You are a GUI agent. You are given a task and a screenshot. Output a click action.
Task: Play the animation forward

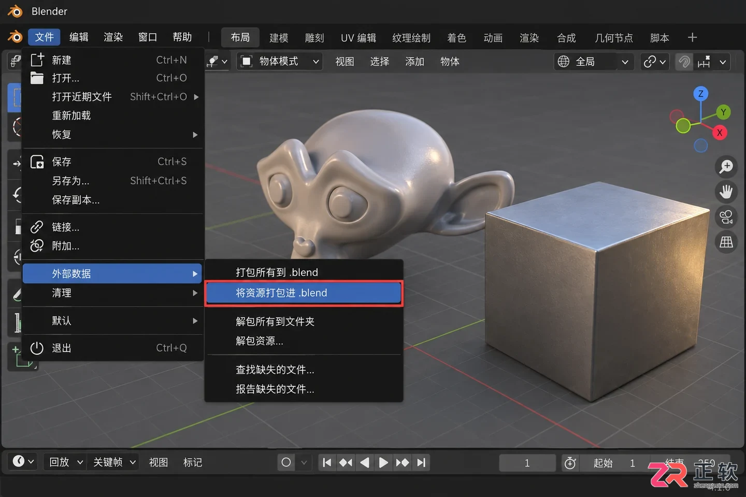tap(383, 462)
